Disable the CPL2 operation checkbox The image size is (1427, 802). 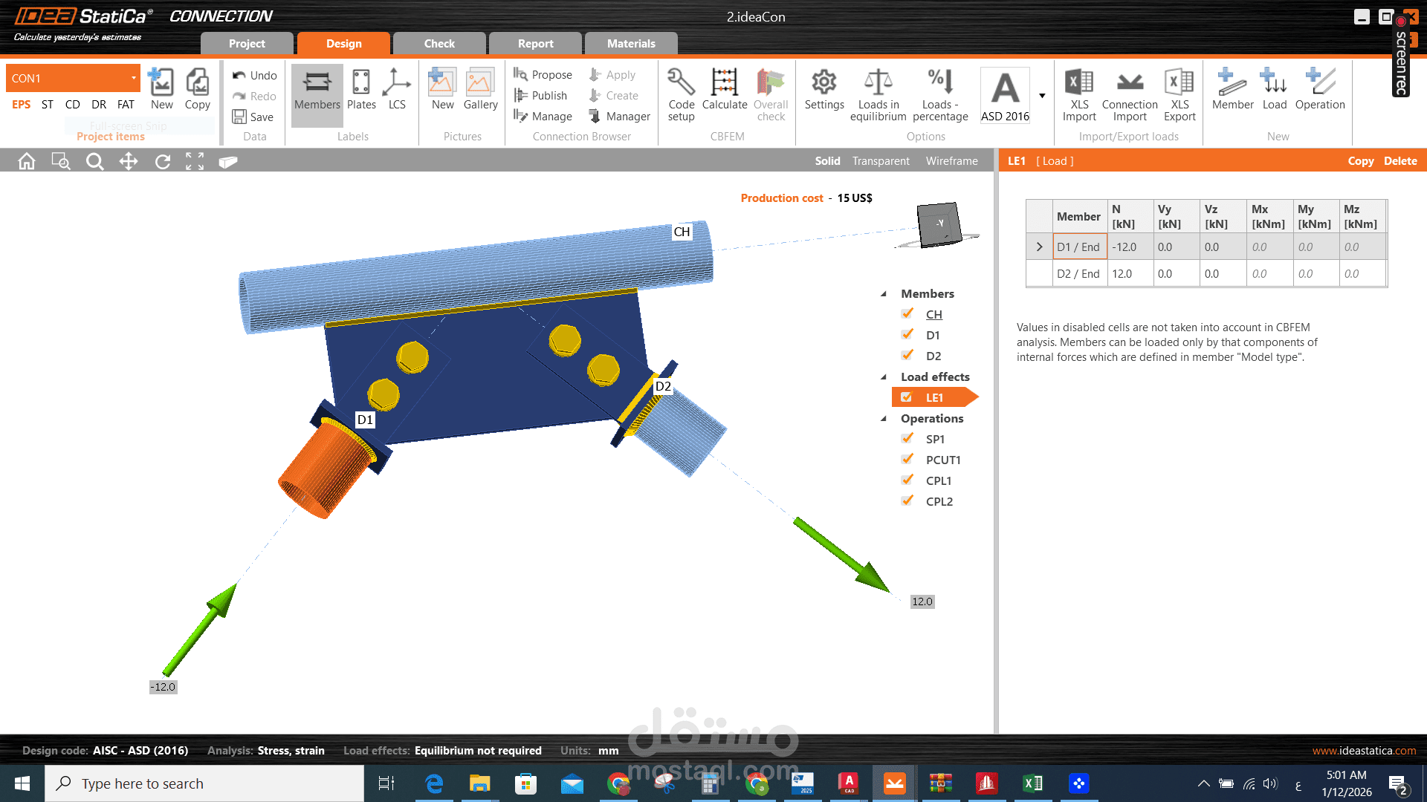(907, 501)
